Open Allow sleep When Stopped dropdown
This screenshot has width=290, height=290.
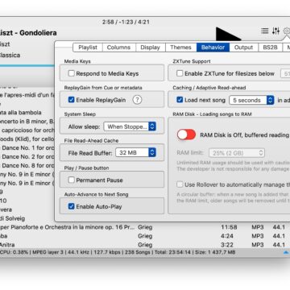tap(130, 126)
